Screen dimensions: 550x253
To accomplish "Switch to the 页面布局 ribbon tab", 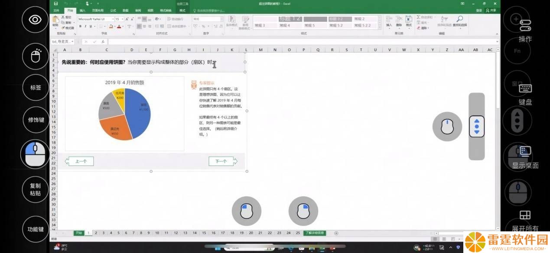I will (98, 10).
